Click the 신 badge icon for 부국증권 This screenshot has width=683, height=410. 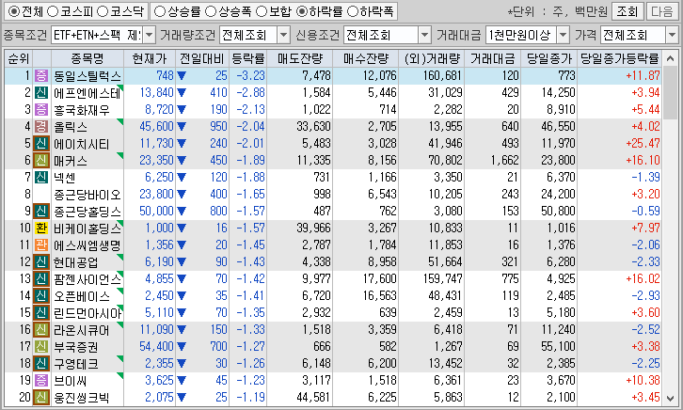pos(41,346)
